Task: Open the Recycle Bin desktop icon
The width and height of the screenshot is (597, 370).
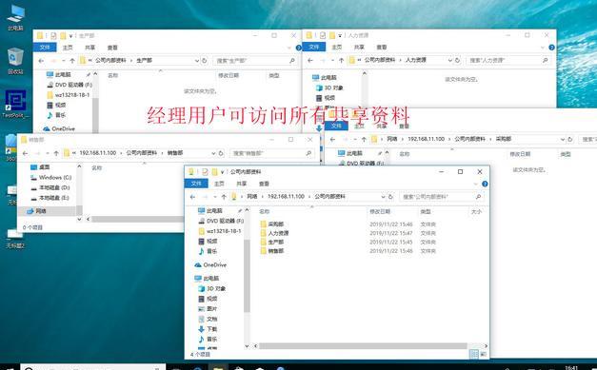Action: [15, 61]
